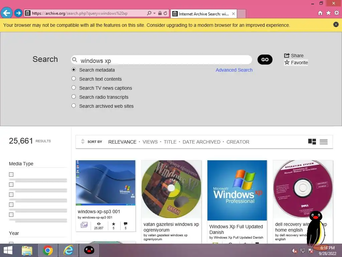Screen dimensions: 342x257
Task: Tick the fifth Media Type checkbox
Action: tap(11, 215)
